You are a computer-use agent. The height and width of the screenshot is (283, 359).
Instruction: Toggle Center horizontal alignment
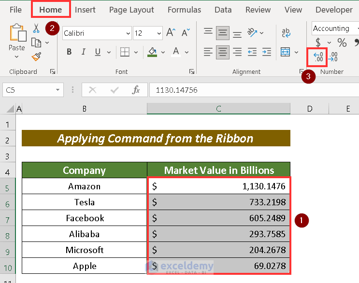point(223,52)
